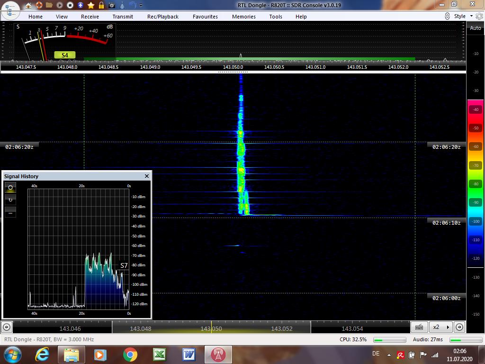Viewport: 485px width, 364px height.
Task: Click the 143.050 tuning marker on bottom bar
Action: click(211, 328)
